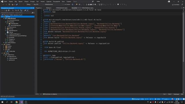This screenshot has width=185, height=104.
Task: Click the GitHub repository link in status bar
Action: pyautogui.click(x=138, y=99)
